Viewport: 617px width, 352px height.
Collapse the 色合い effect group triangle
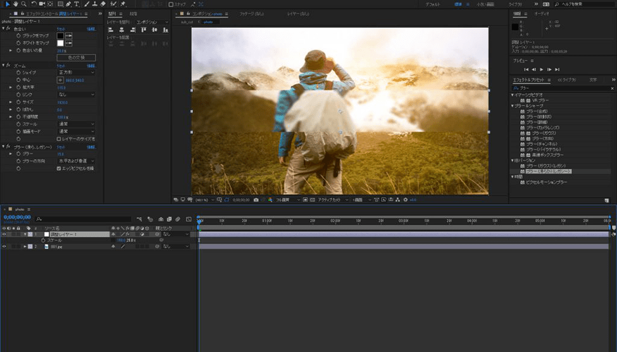pos(3,28)
